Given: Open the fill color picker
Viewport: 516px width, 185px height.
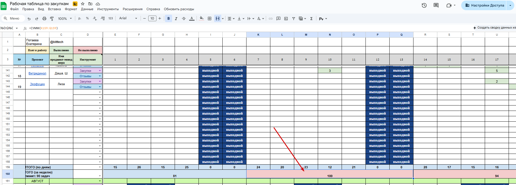Looking at the screenshot, I should click(202, 19).
